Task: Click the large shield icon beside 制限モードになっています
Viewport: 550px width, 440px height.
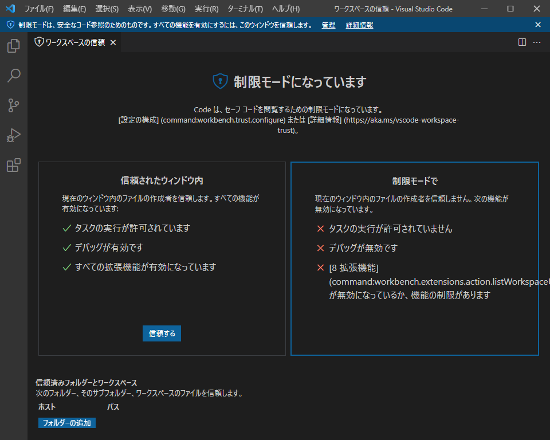Action: pyautogui.click(x=220, y=81)
